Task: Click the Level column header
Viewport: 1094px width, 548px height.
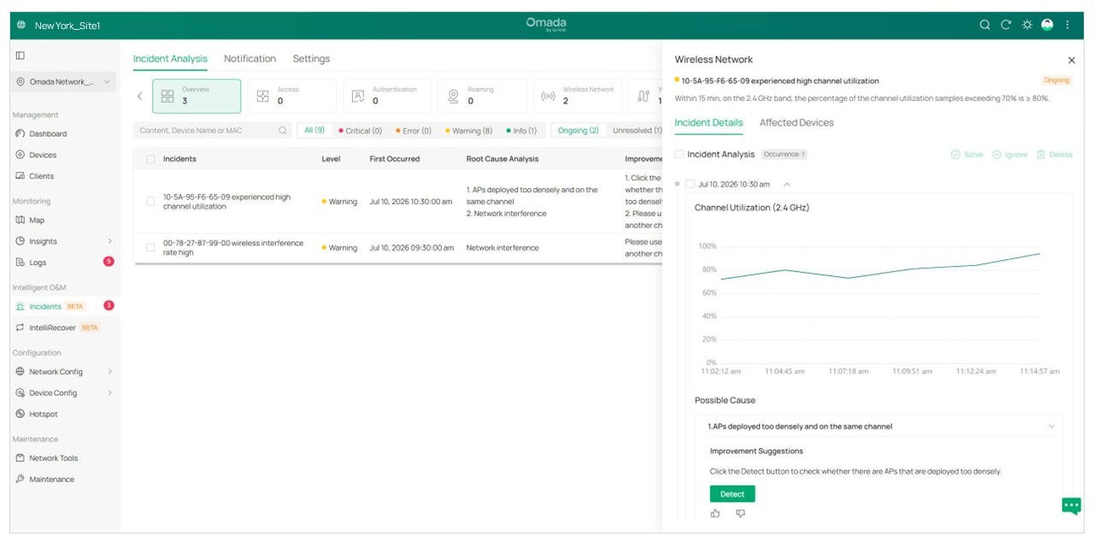Action: (331, 159)
